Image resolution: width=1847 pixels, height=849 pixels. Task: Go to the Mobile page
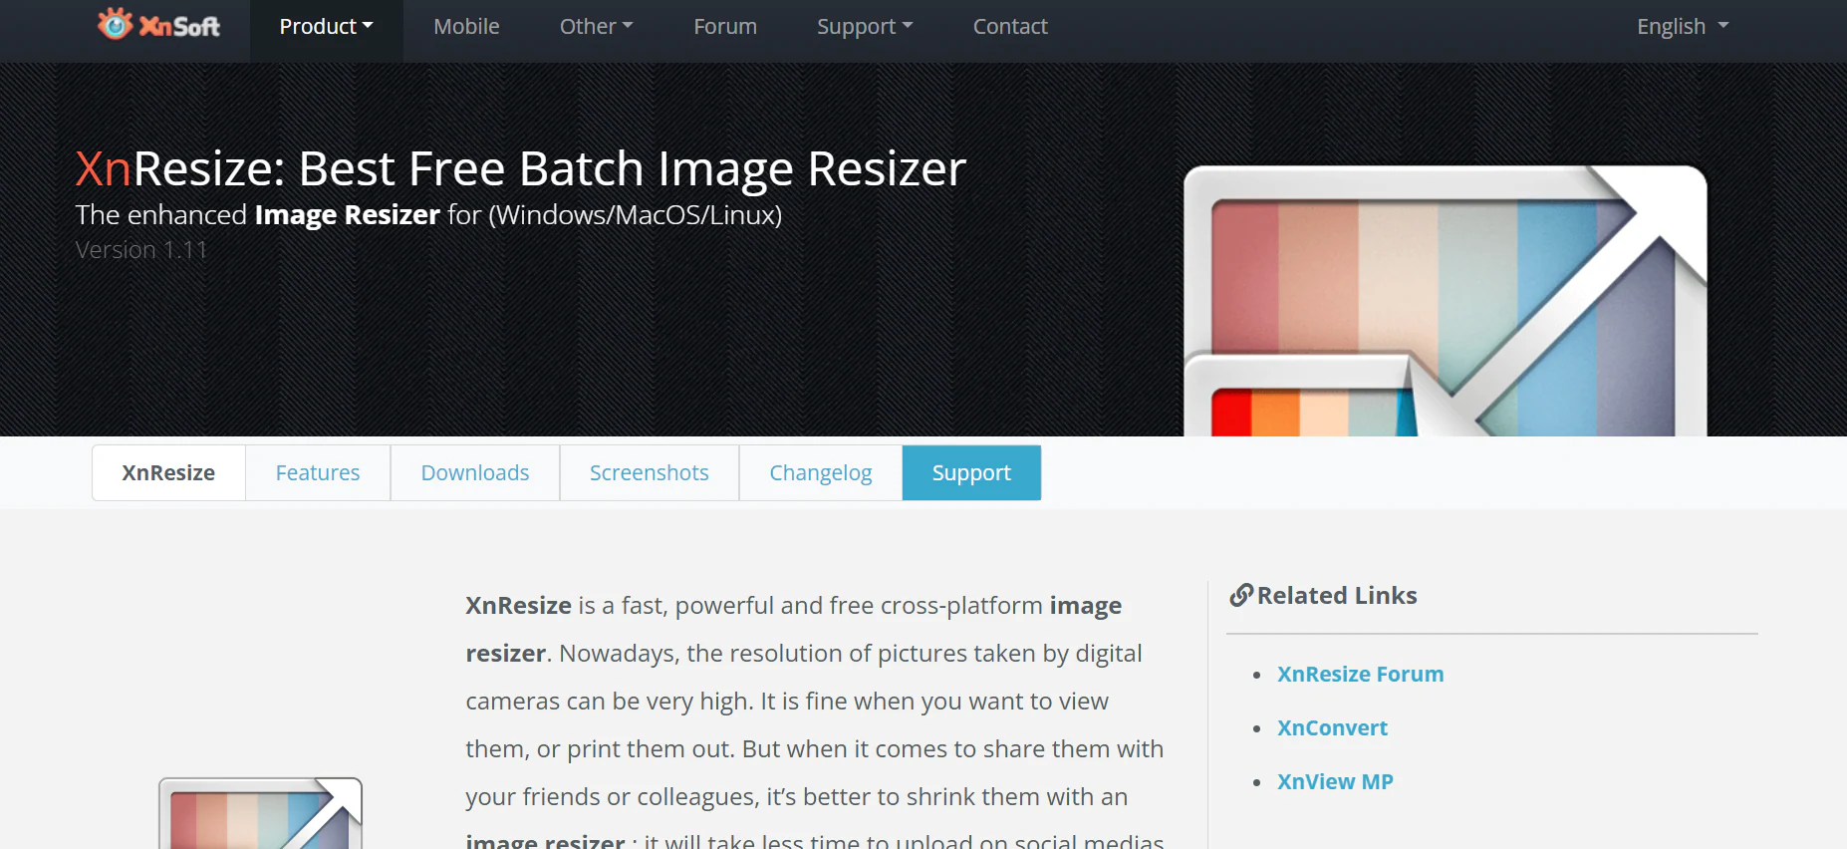click(x=466, y=27)
